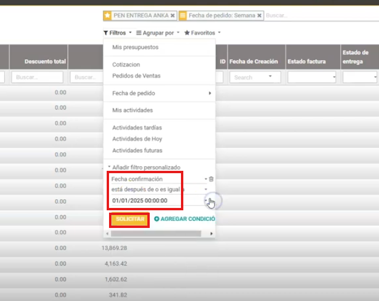Viewport: 379px width, 301px height.
Task: Click the Descuento total Buscar input
Action: [38, 77]
